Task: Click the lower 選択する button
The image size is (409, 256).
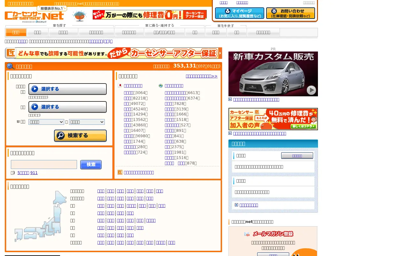Action: click(67, 107)
